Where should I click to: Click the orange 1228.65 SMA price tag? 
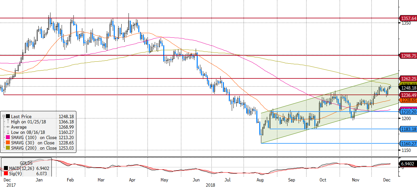click(x=408, y=100)
